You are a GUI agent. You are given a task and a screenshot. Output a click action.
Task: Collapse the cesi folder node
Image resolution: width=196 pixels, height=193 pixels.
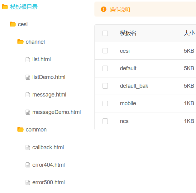click(23, 24)
